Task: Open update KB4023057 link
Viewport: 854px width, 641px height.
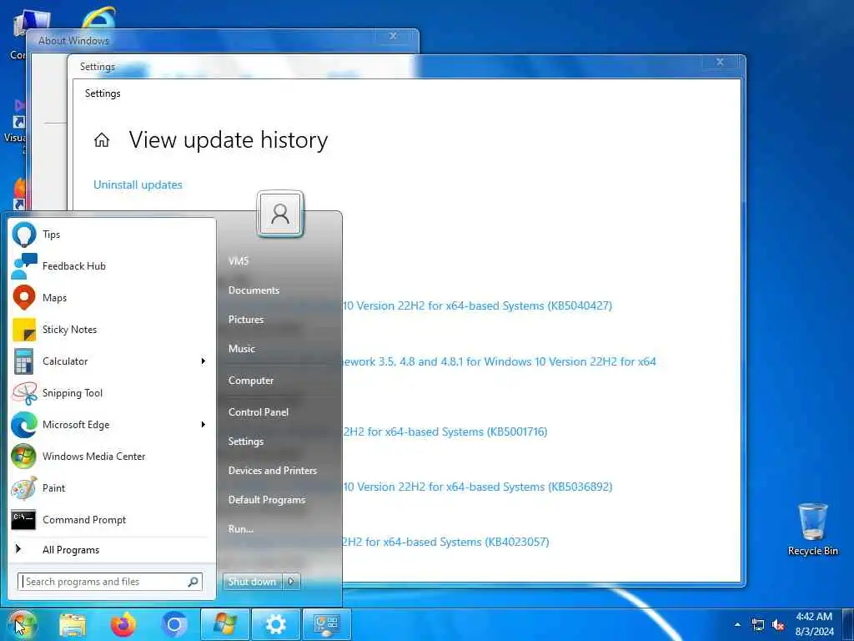Action: point(445,543)
